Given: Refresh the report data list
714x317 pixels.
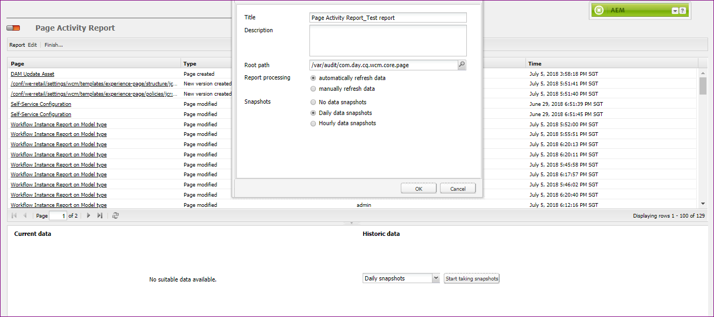Looking at the screenshot, I should [115, 215].
